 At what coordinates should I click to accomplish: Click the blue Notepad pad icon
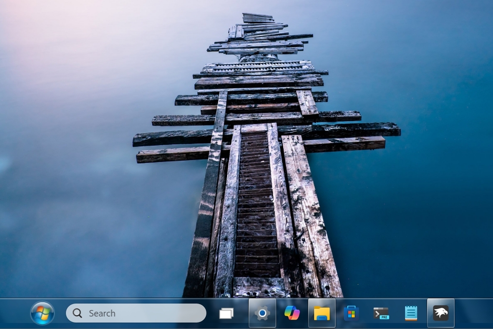tap(411, 313)
